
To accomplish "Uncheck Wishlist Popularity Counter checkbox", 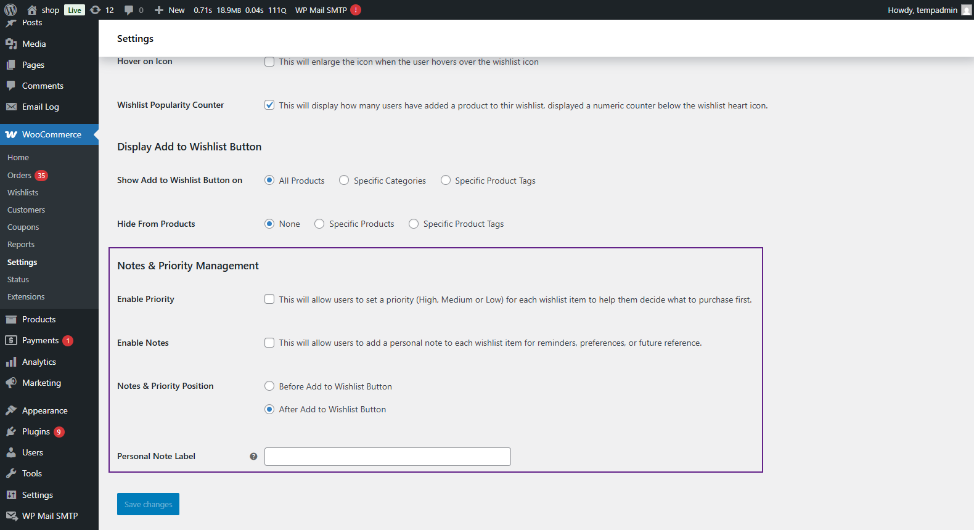I will [x=269, y=105].
